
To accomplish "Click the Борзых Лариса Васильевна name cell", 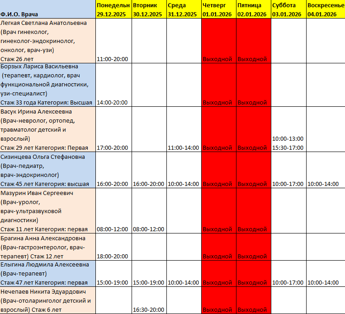I will 47,85.
